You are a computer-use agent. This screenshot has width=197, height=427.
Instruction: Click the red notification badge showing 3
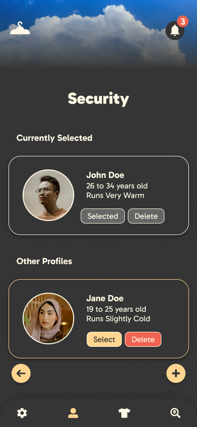coord(182,22)
